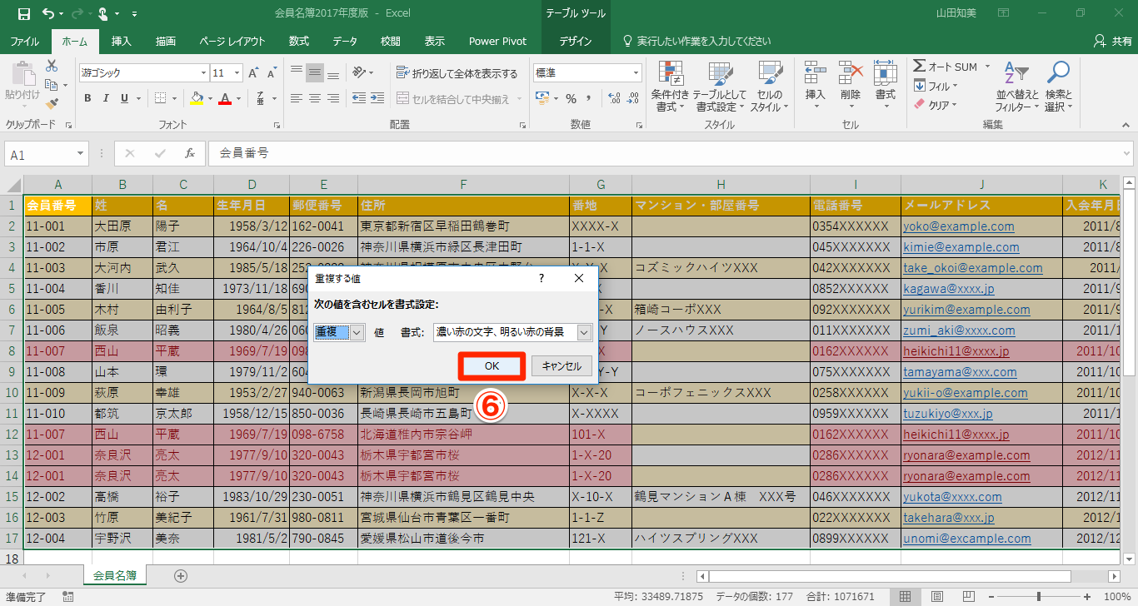Click the Cancel (キャンセル) button

pyautogui.click(x=561, y=366)
